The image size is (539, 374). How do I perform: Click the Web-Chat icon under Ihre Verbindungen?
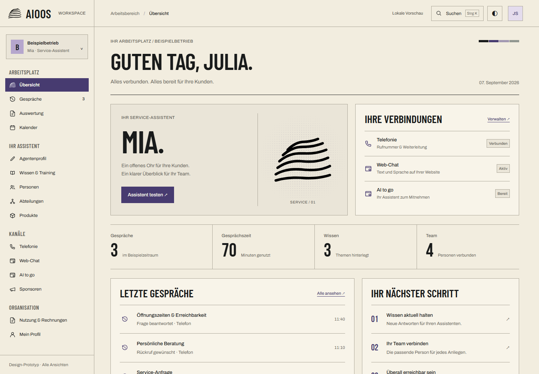[x=368, y=169]
